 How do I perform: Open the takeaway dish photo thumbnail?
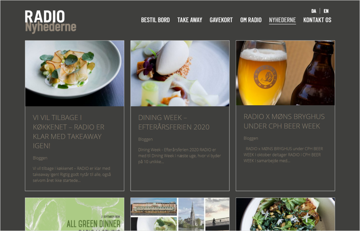(75, 73)
